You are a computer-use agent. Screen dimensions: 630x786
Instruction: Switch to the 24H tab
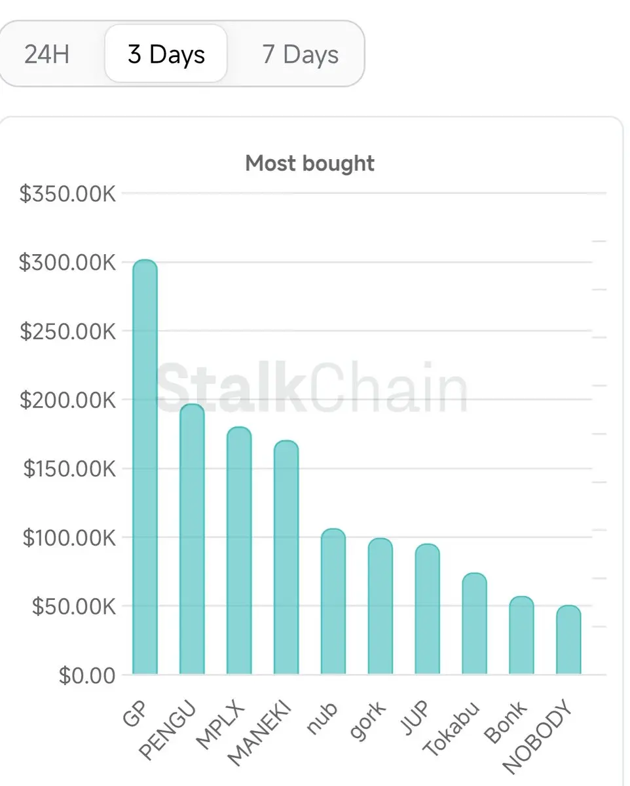[x=47, y=54]
